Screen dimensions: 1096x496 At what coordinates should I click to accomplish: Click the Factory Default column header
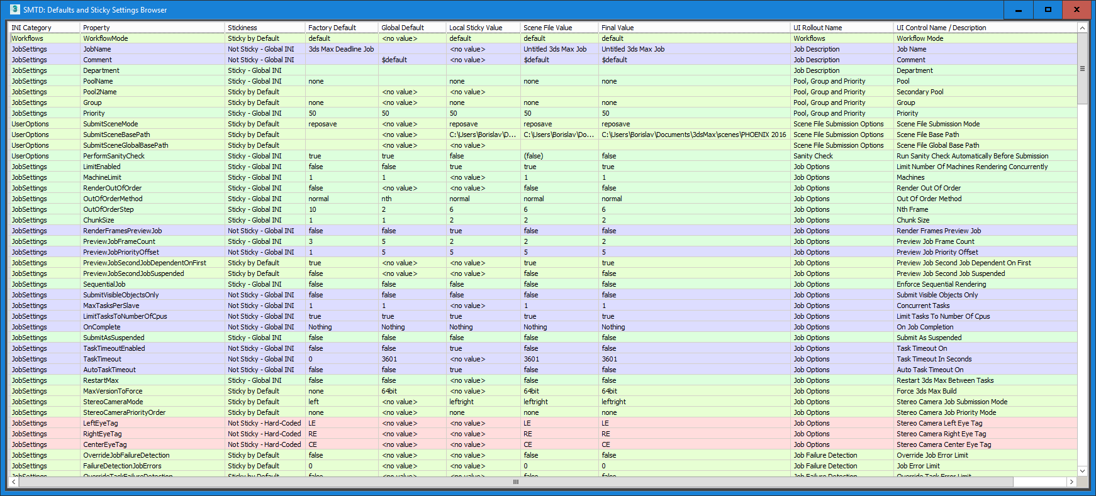(332, 28)
